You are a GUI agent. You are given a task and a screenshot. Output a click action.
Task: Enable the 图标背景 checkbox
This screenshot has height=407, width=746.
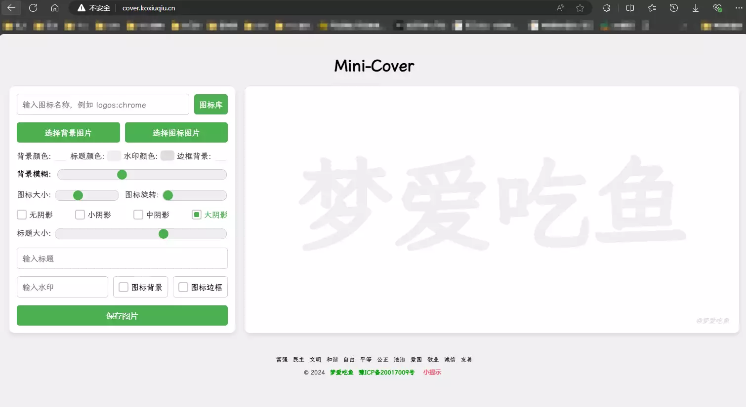124,287
